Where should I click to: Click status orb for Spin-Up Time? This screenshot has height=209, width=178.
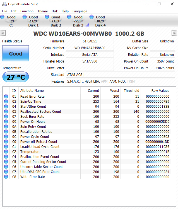(6, 101)
